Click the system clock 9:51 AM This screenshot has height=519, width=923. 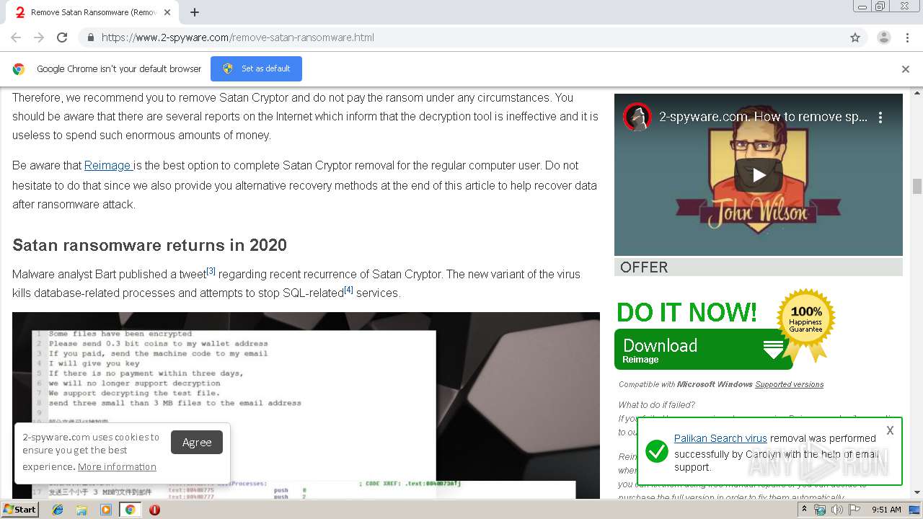886,510
